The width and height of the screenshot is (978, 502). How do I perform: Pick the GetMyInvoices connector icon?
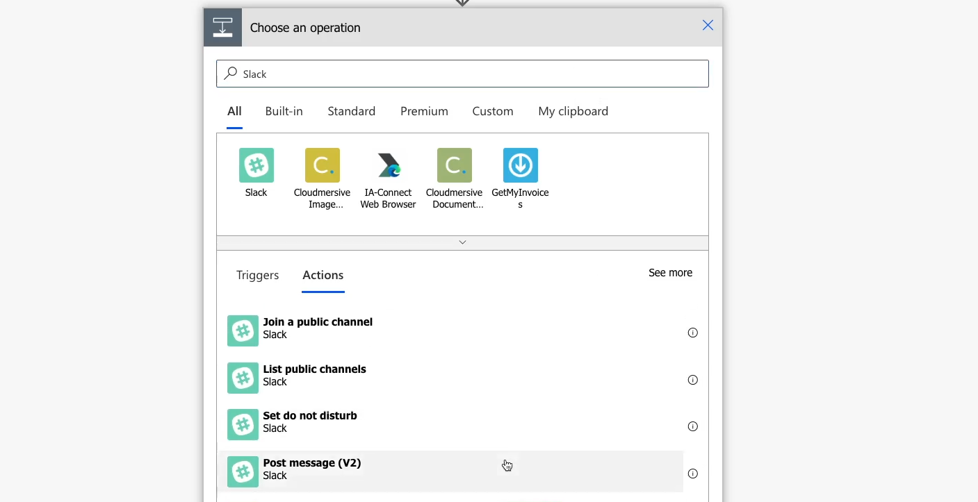tap(521, 165)
